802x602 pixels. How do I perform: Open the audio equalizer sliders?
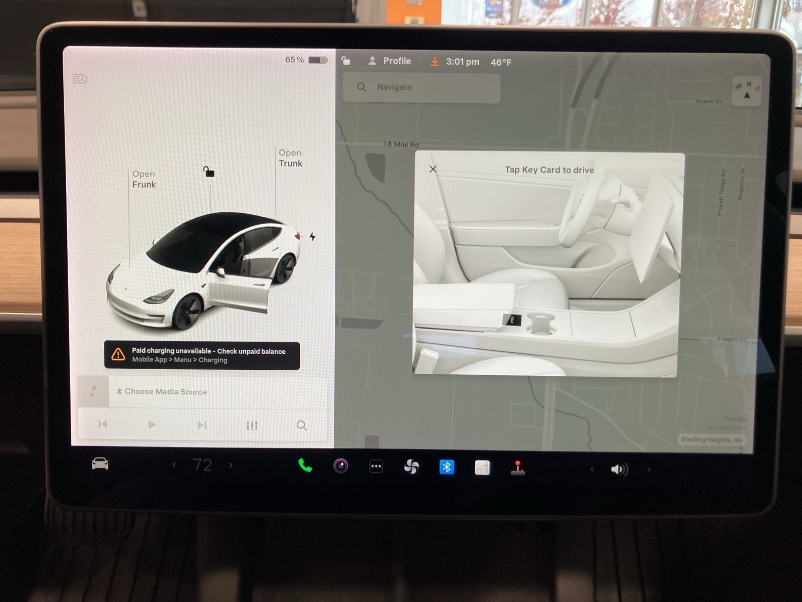click(252, 425)
